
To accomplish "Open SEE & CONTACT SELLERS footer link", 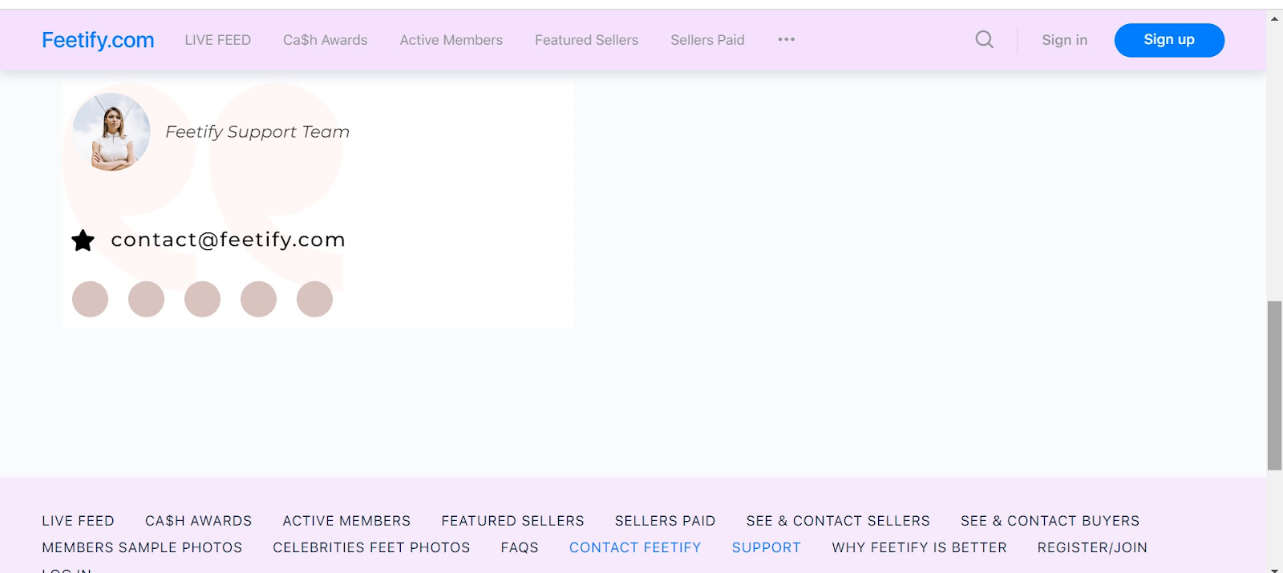I will click(838, 521).
